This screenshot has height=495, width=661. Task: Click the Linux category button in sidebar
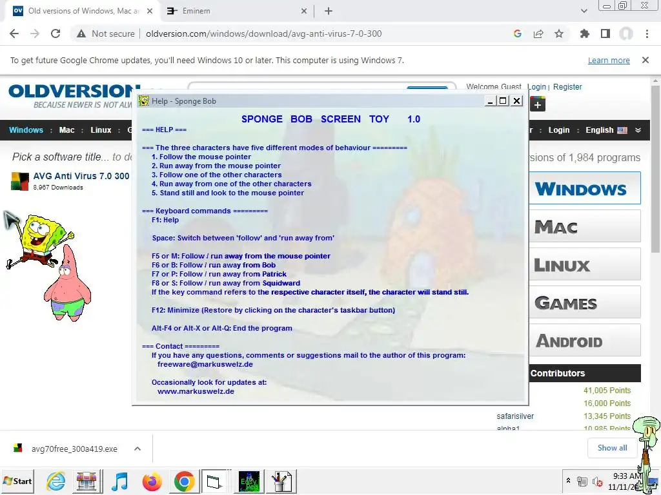(584, 264)
